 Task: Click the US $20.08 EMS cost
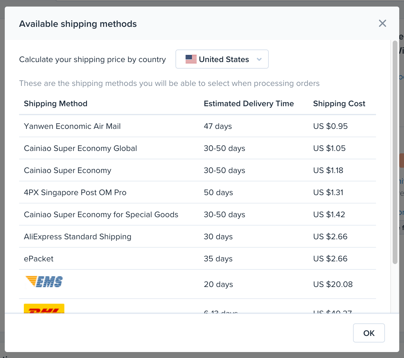coord(333,284)
